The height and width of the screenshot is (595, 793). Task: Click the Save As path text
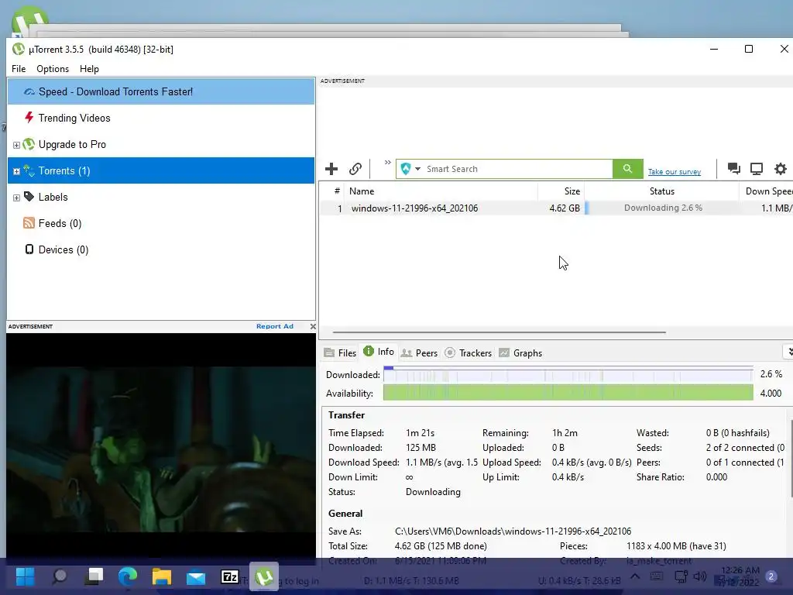pos(513,531)
